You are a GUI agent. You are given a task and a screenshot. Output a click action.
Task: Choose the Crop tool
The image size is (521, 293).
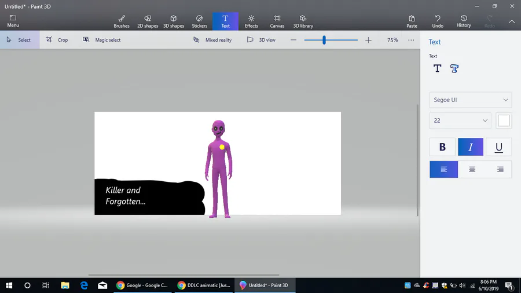[57, 40]
